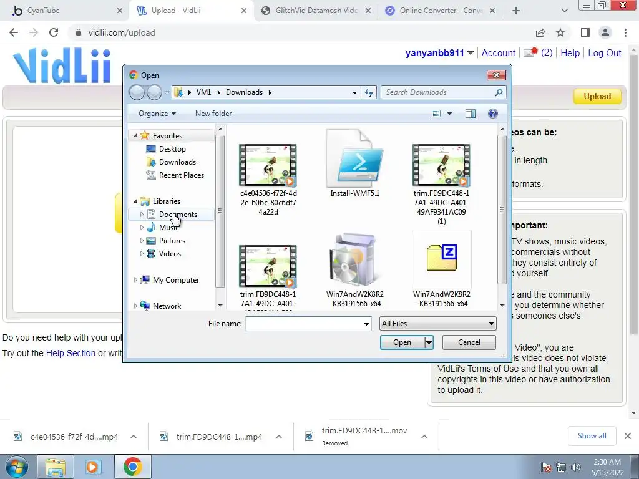Change the view with the view icon

(436, 114)
